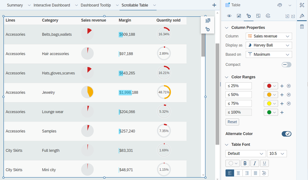Image resolution: width=308 pixels, height=180 pixels.
Task: Open the wrench and screwdriver build panel
Action: tap(302, 5)
